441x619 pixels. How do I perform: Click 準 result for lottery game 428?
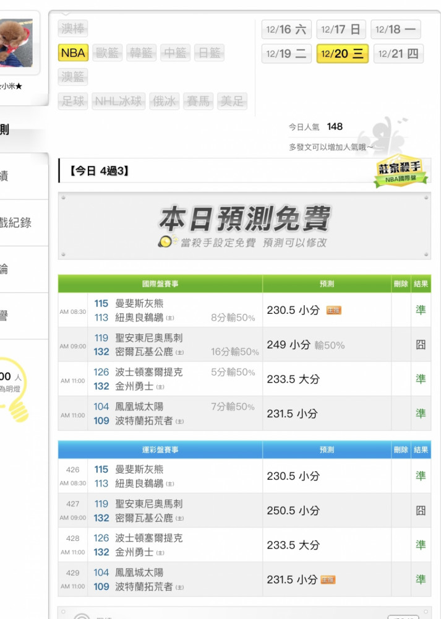coord(421,545)
